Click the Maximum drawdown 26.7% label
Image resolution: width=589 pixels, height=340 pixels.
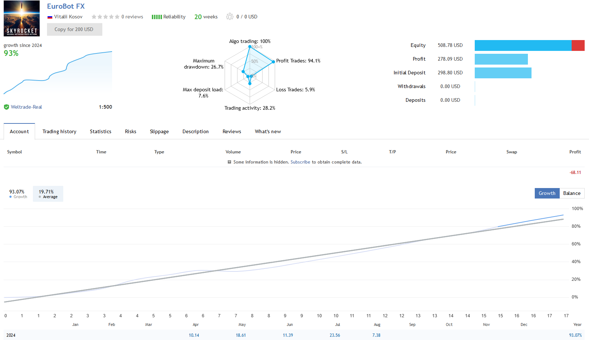coord(204,64)
